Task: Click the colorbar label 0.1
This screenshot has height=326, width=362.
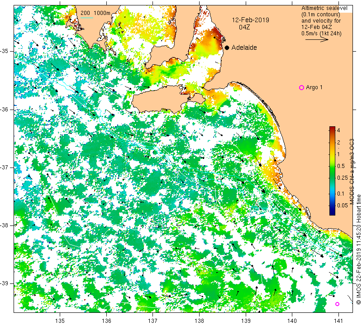Action: point(341,194)
